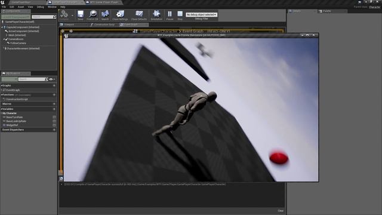
Task: Open the Debug menu
Action: pyautogui.click(x=41, y=7)
